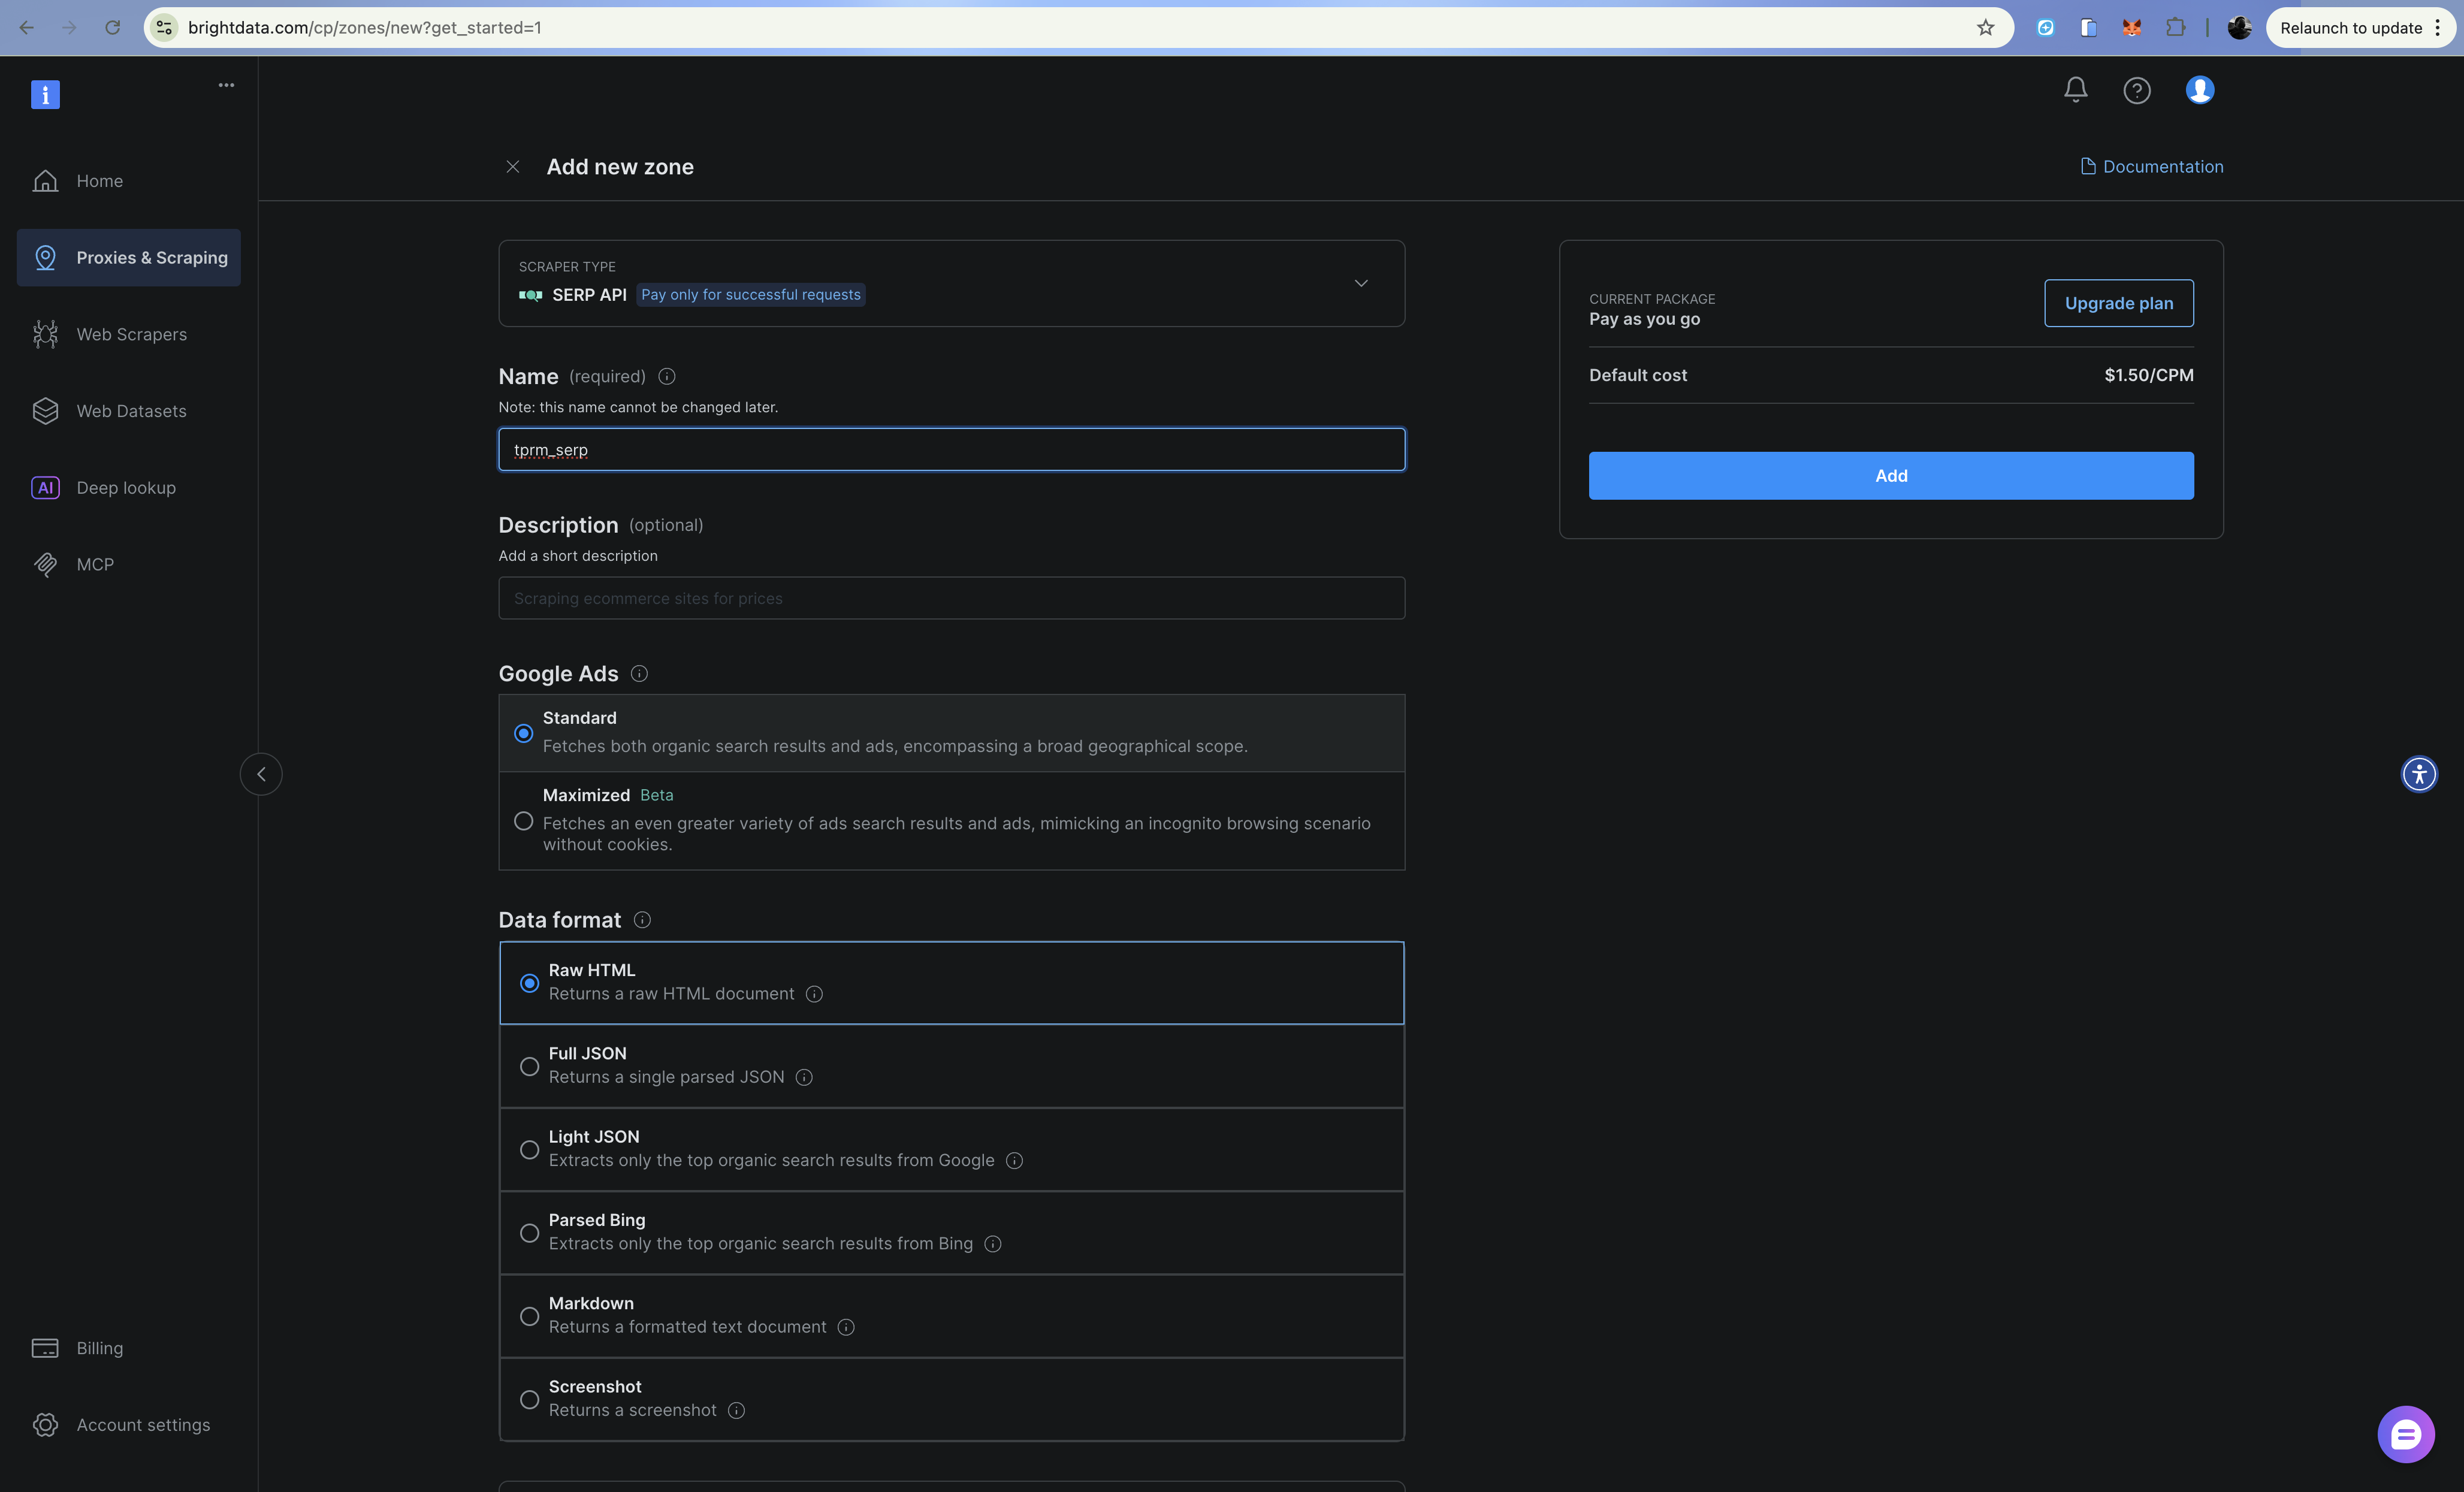Choose Full JSON data format
The image size is (2464, 1492).
pos(529,1066)
